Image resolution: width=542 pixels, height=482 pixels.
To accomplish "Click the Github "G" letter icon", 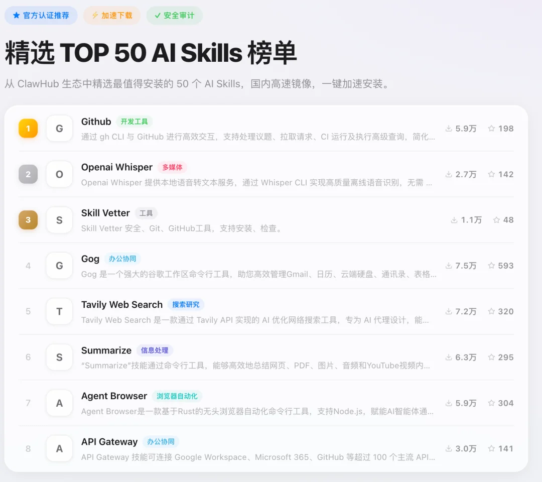I will [59, 129].
